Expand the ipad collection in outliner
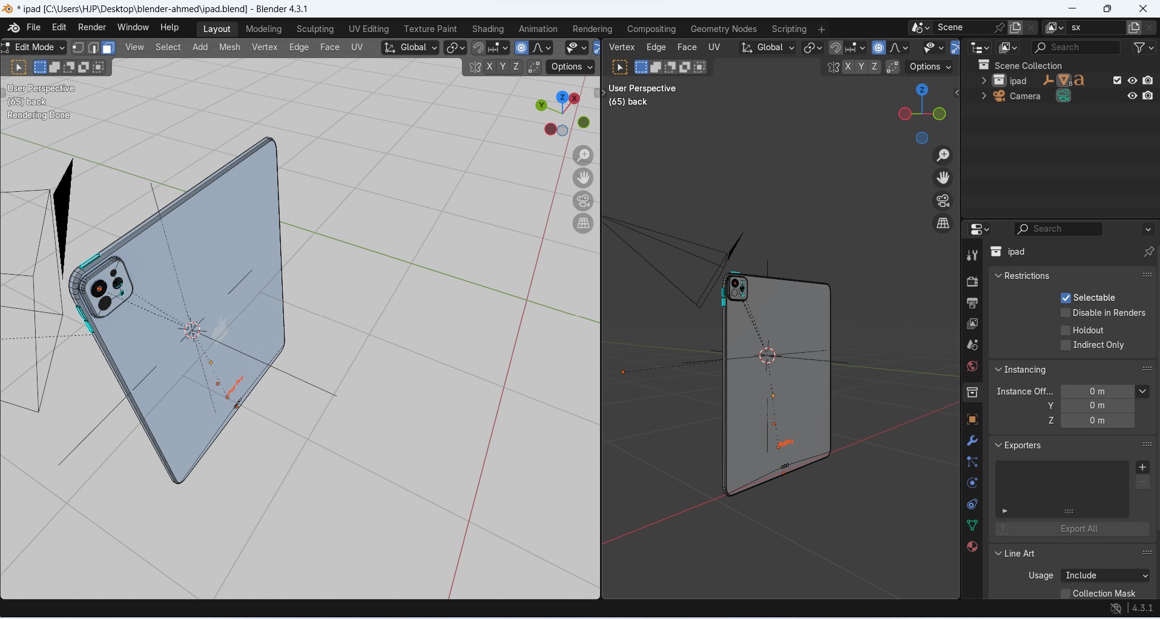This screenshot has height=619, width=1160. [x=984, y=80]
